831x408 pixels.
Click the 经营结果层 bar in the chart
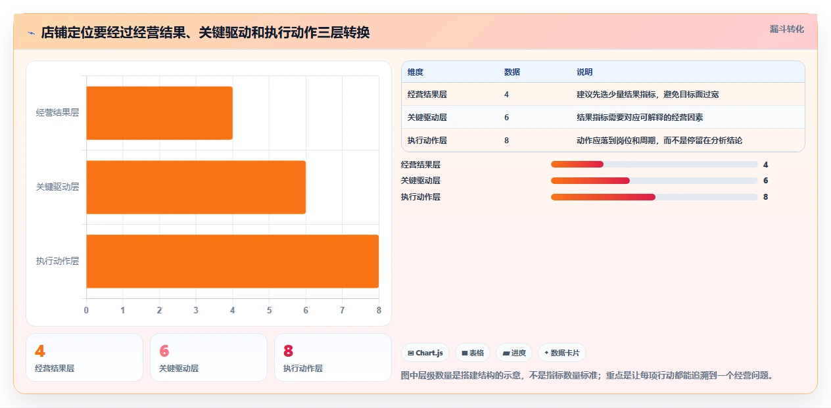click(x=159, y=113)
